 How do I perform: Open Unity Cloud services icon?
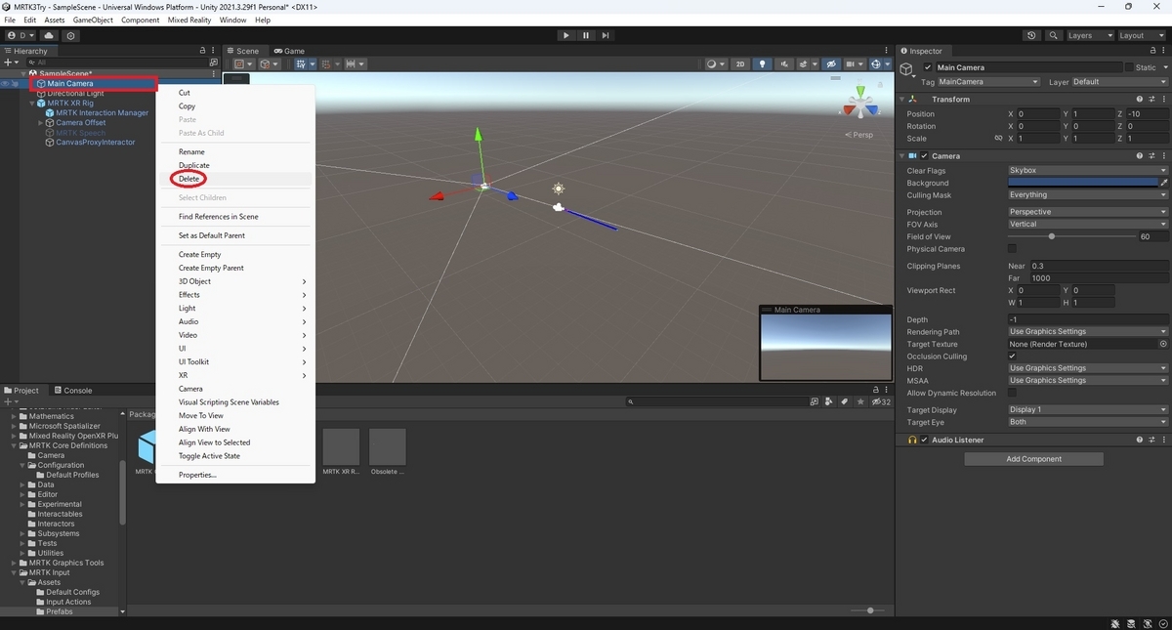(x=49, y=35)
